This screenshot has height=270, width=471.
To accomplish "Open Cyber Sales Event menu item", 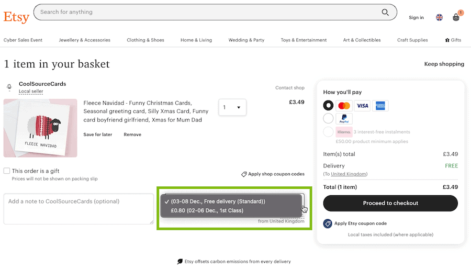I will [23, 40].
